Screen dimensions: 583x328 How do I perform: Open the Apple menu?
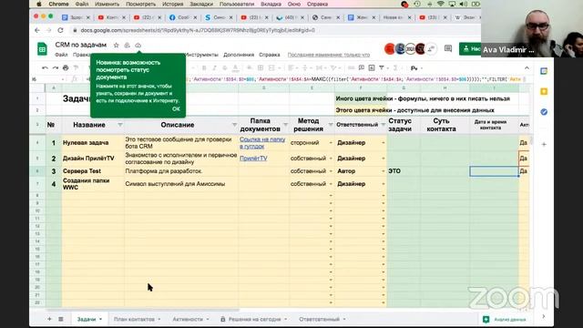[x=38, y=4]
